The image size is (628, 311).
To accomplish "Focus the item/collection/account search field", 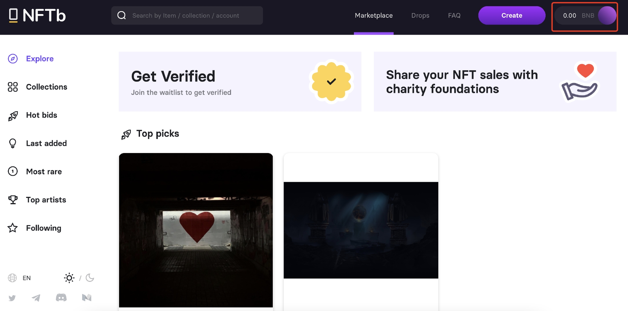I will (x=187, y=15).
